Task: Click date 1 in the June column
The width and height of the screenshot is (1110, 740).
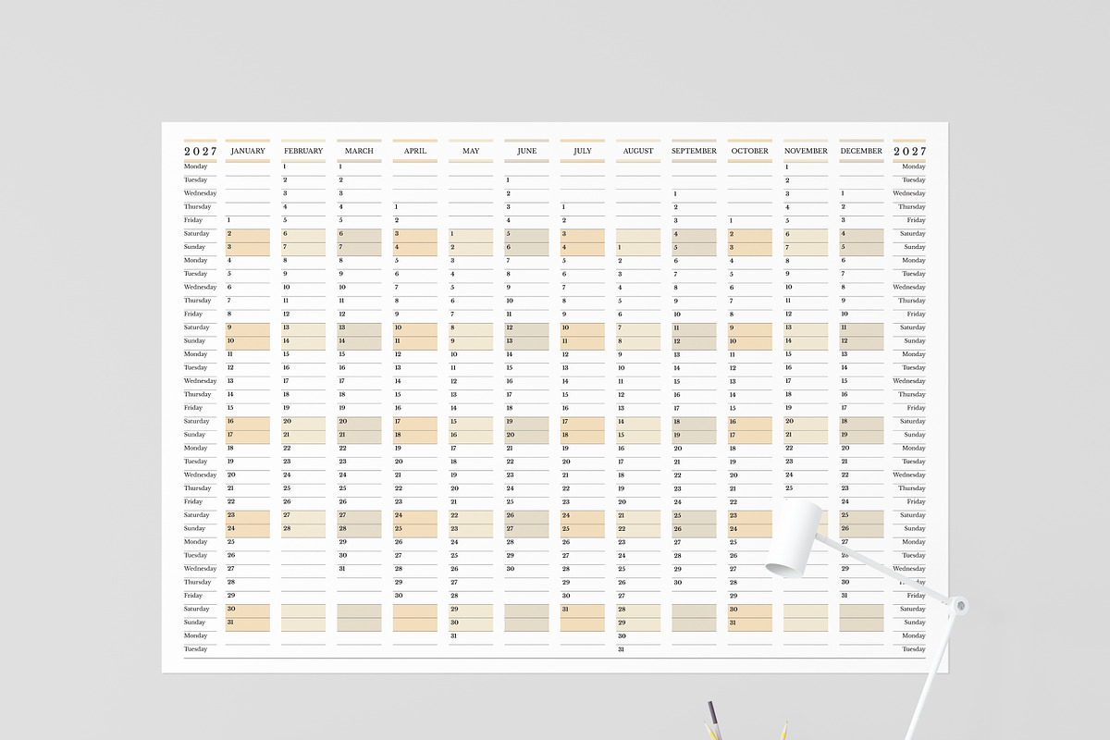Action: [508, 180]
